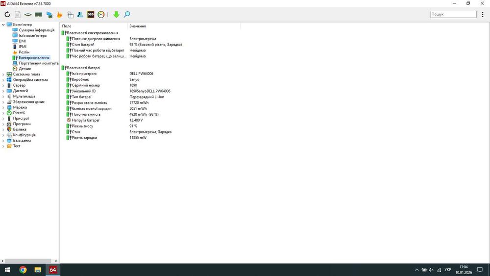
Task: Click the Refresh toolbar icon
Action: [7, 14]
